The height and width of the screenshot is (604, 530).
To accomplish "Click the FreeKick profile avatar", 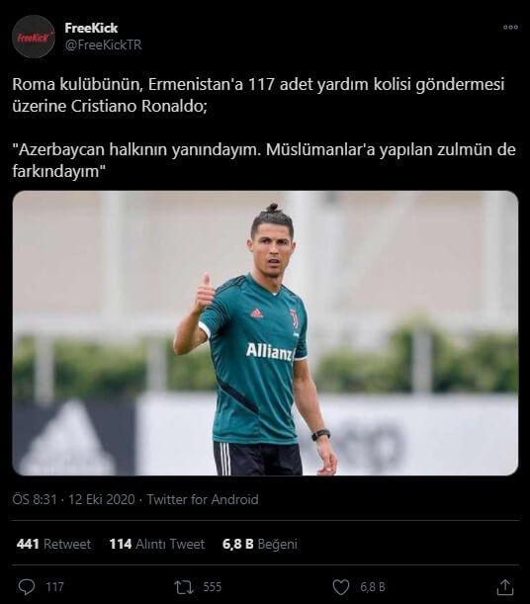I will click(34, 37).
